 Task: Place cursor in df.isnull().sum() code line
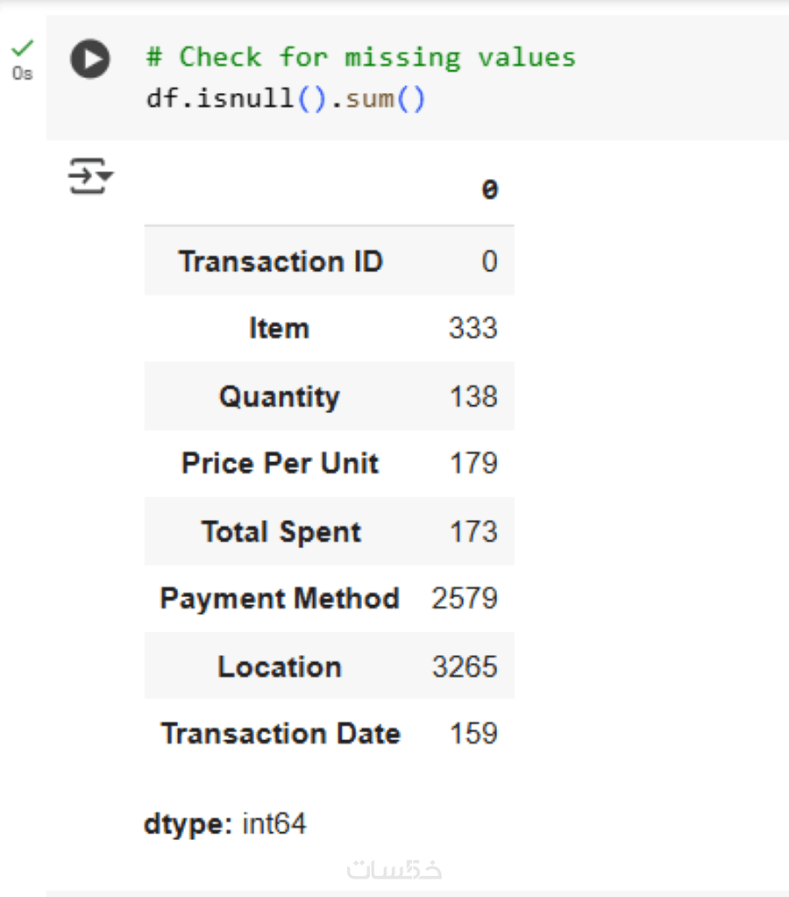point(286,98)
